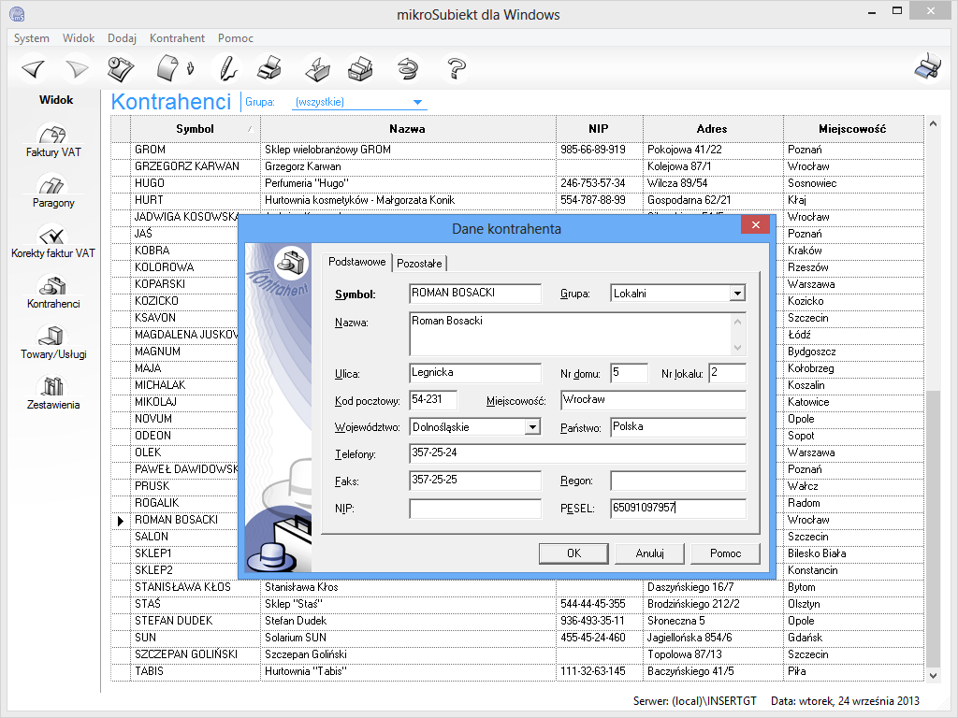Cancel the dialog with the Anuluj button
This screenshot has width=958, height=718.
click(x=649, y=553)
